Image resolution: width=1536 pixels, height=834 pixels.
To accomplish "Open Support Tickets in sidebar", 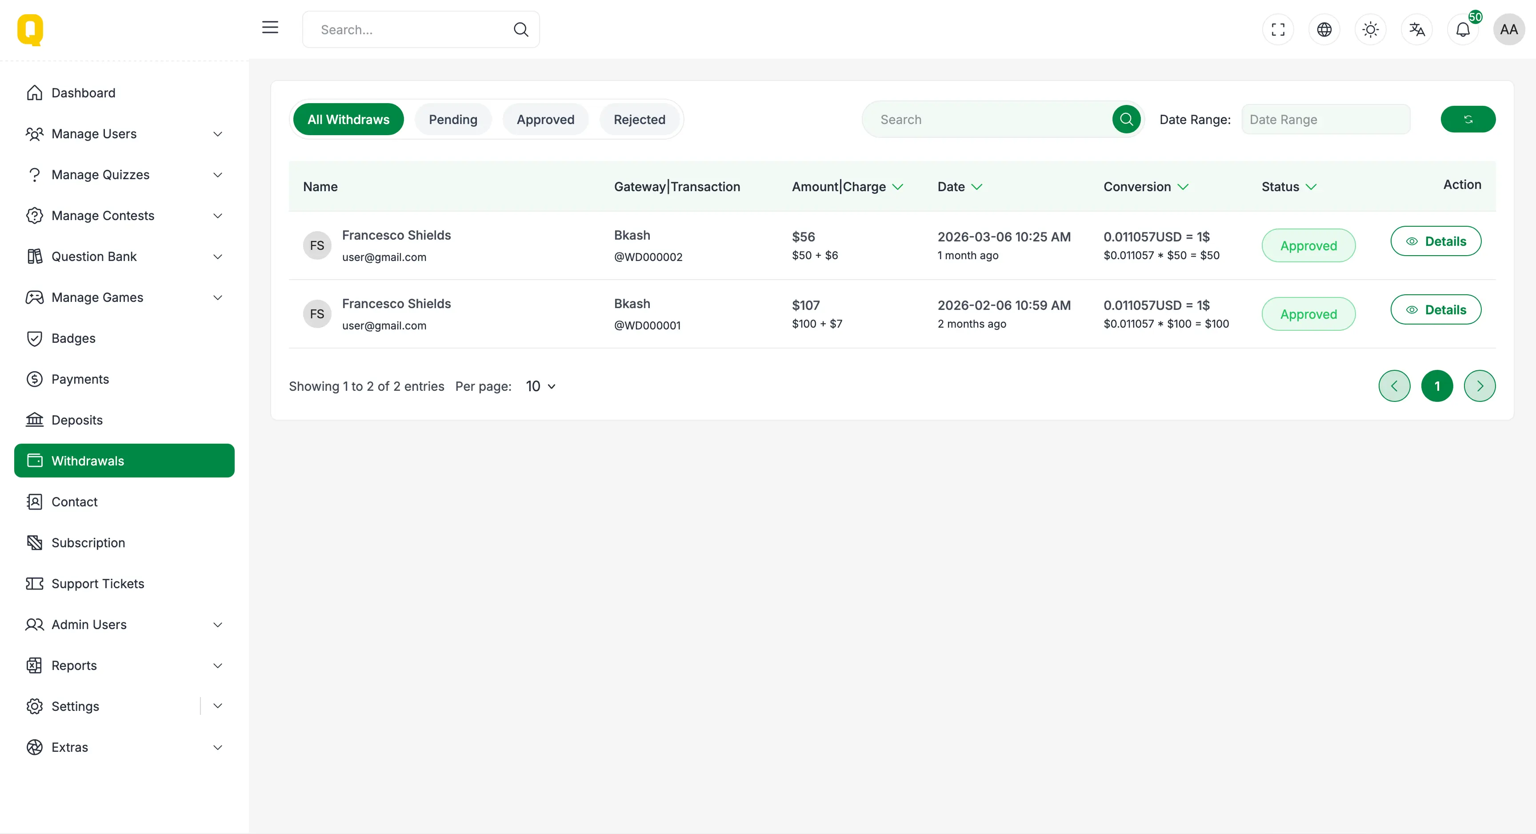I will [98, 583].
